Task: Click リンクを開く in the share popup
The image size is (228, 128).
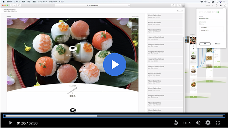Action: [x=211, y=28]
